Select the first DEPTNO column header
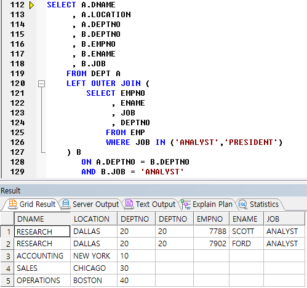 [137, 219]
